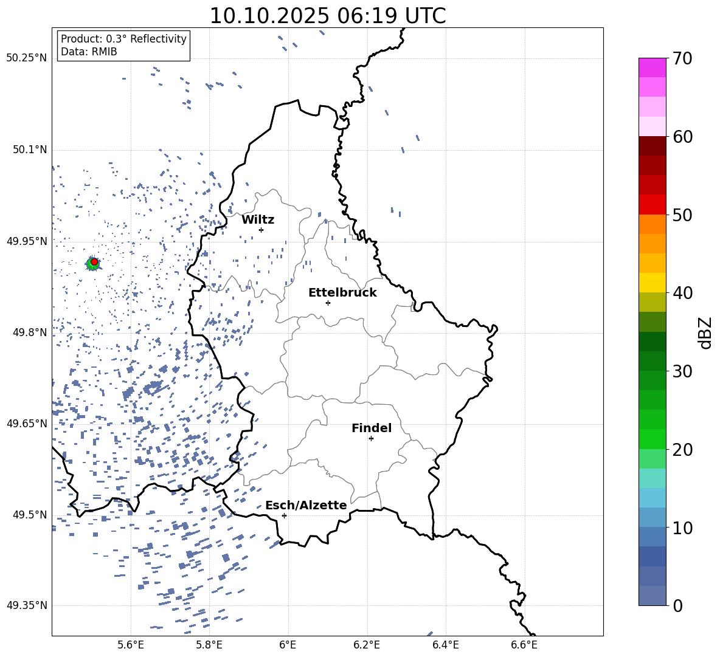Image resolution: width=720 pixels, height=657 pixels.
Task: Click the title "10.10.2025 06:19 UTC"
Action: (327, 16)
